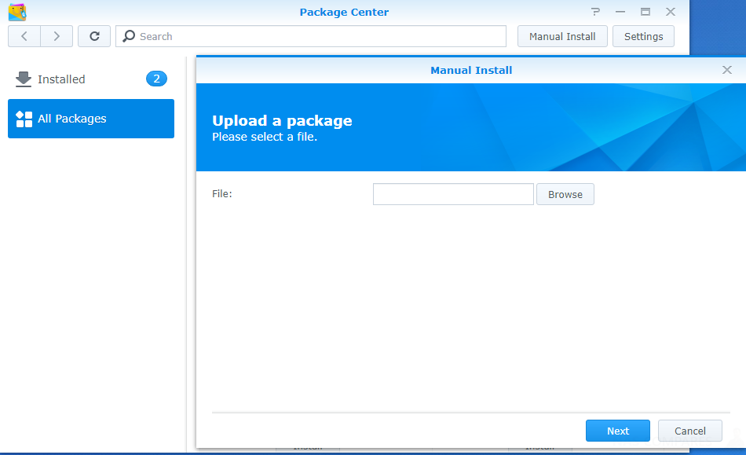Minimize the Package Center window

coord(620,12)
